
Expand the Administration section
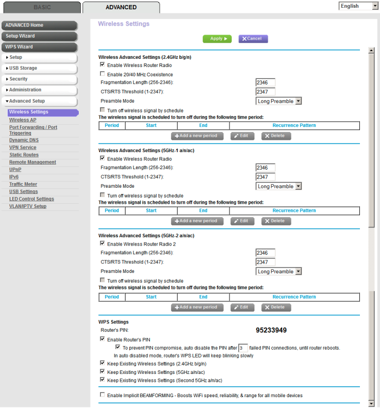coord(39,90)
